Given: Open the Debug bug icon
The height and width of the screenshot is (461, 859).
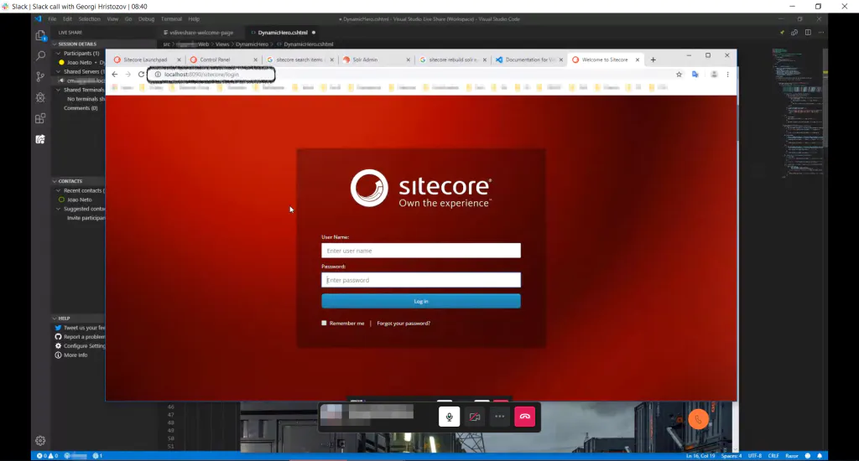Looking at the screenshot, I should [x=40, y=97].
